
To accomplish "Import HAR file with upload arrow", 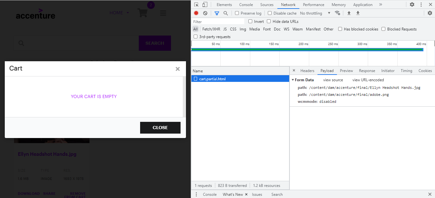I will click(x=349, y=13).
